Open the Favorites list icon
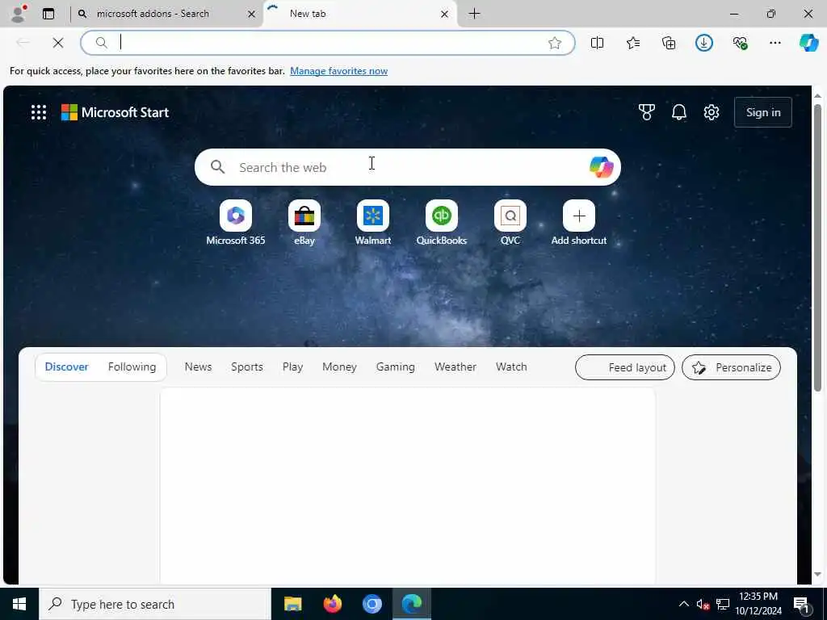The width and height of the screenshot is (827, 620). pyautogui.click(x=633, y=43)
